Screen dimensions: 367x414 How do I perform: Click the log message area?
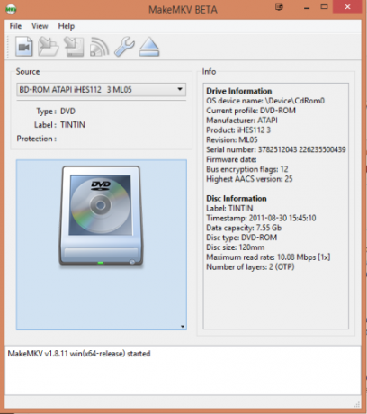point(183,371)
